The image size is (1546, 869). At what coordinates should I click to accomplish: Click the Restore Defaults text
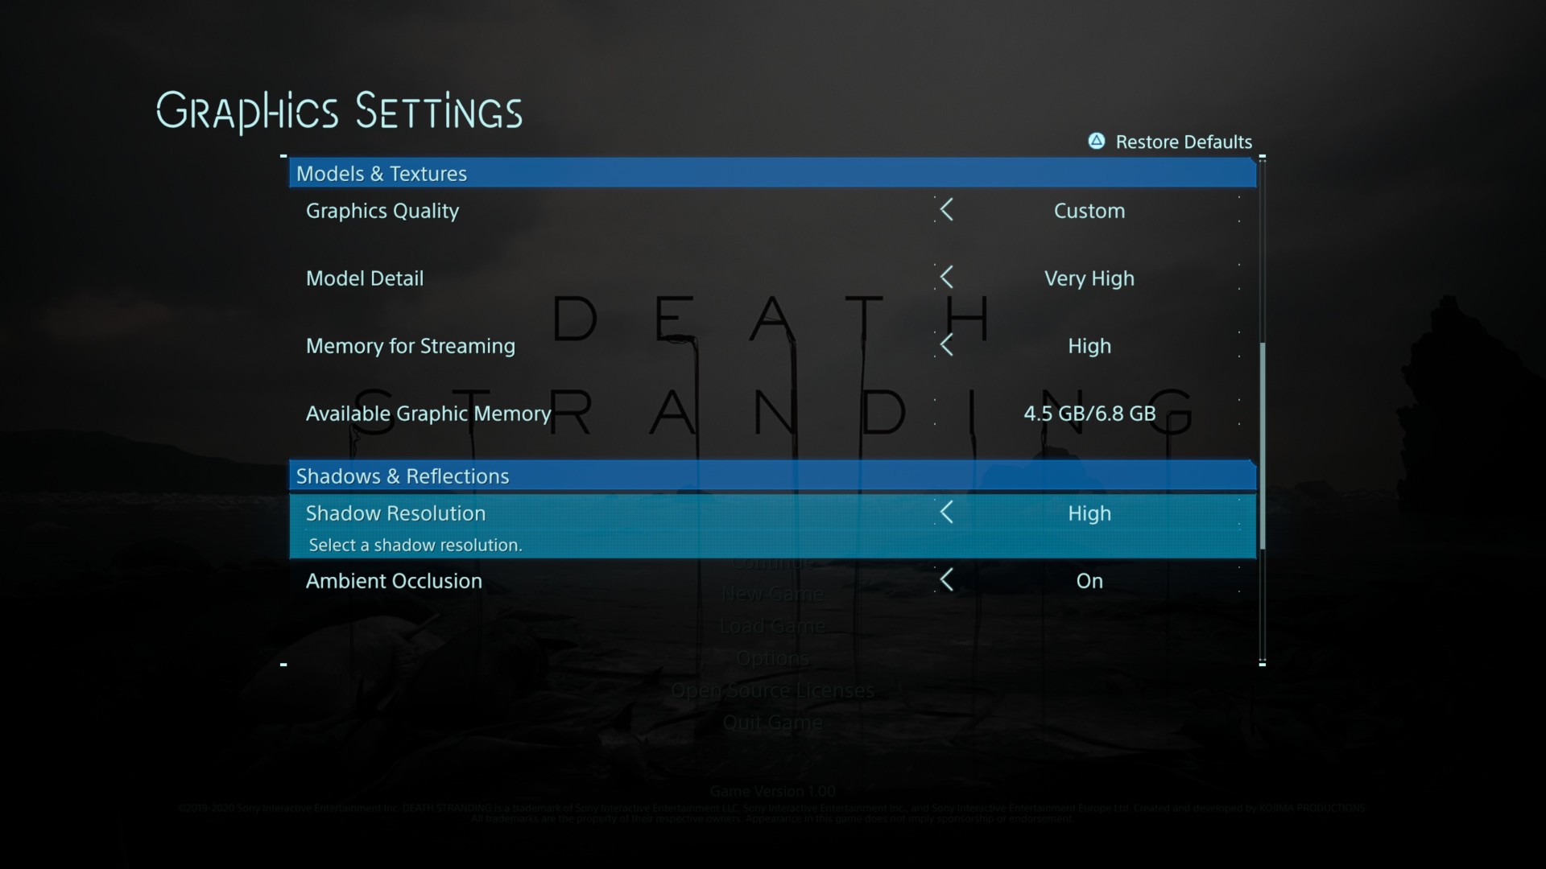pos(1183,142)
